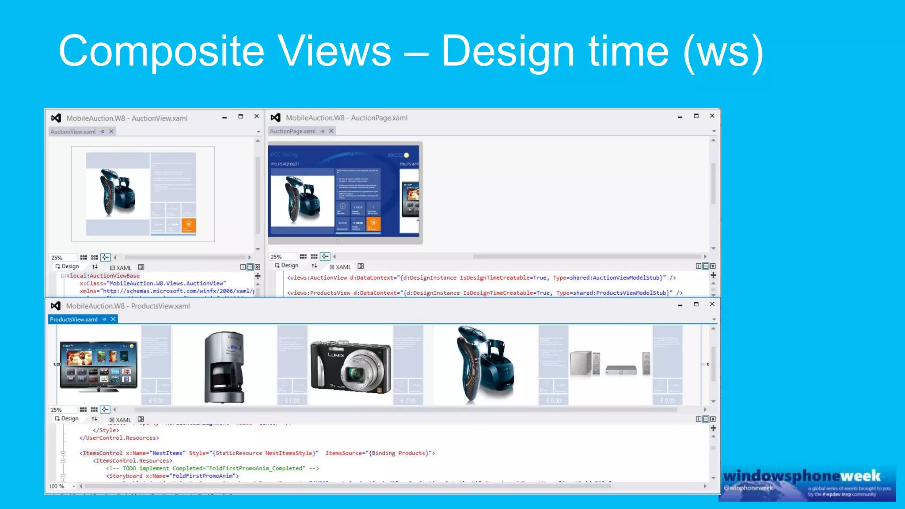Select vertical split icon in AuctionView window
Viewport: 905px width, 509px height.
(243, 267)
